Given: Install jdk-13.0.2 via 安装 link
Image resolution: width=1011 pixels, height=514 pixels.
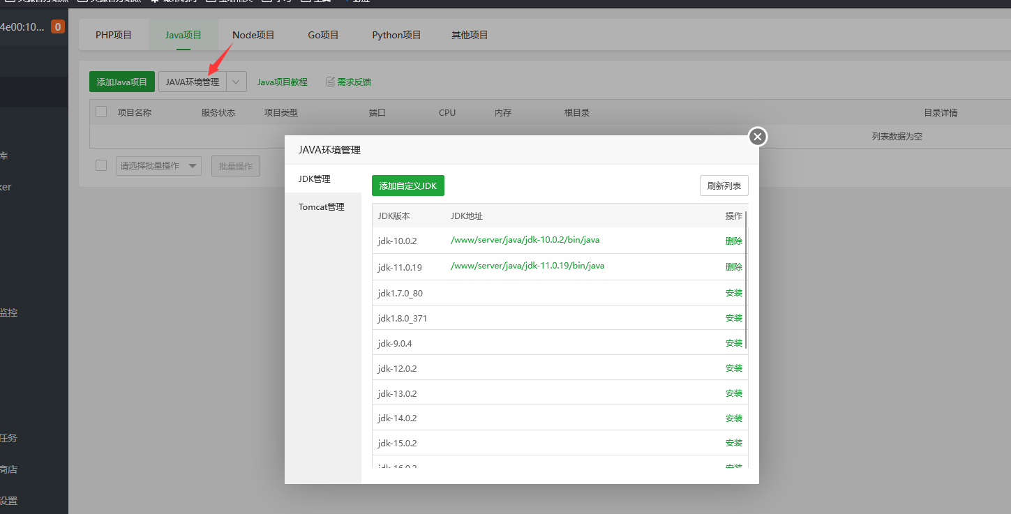Looking at the screenshot, I should [x=734, y=393].
